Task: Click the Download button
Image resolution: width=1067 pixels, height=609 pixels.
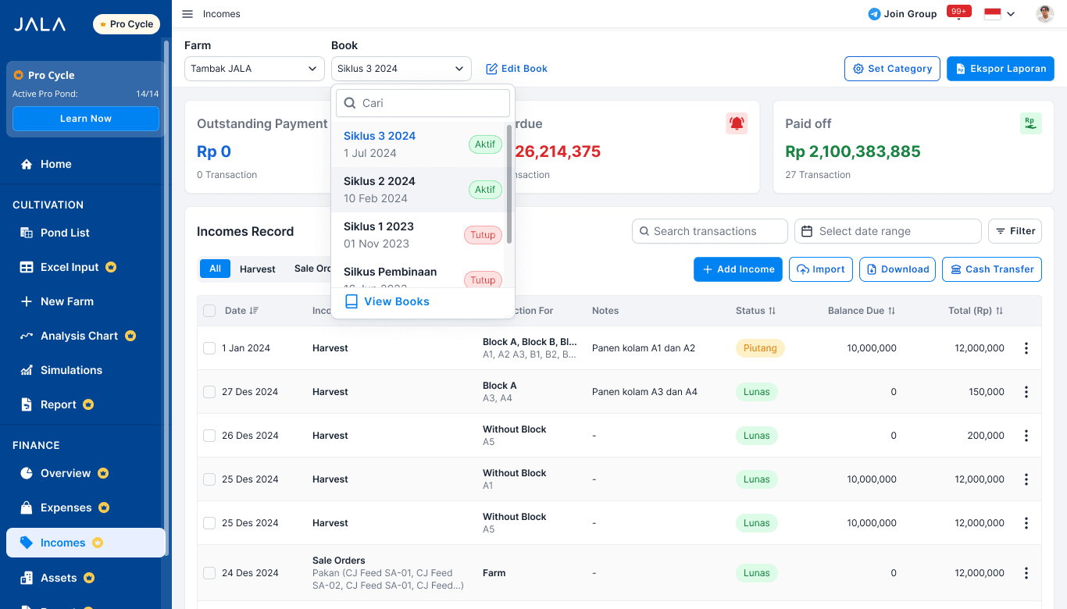Action: click(897, 269)
